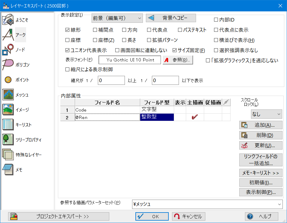Screen dimensions: 287x223
Task: Select the メッシュ (Mesh) sidebar icon
Action: click(8, 95)
